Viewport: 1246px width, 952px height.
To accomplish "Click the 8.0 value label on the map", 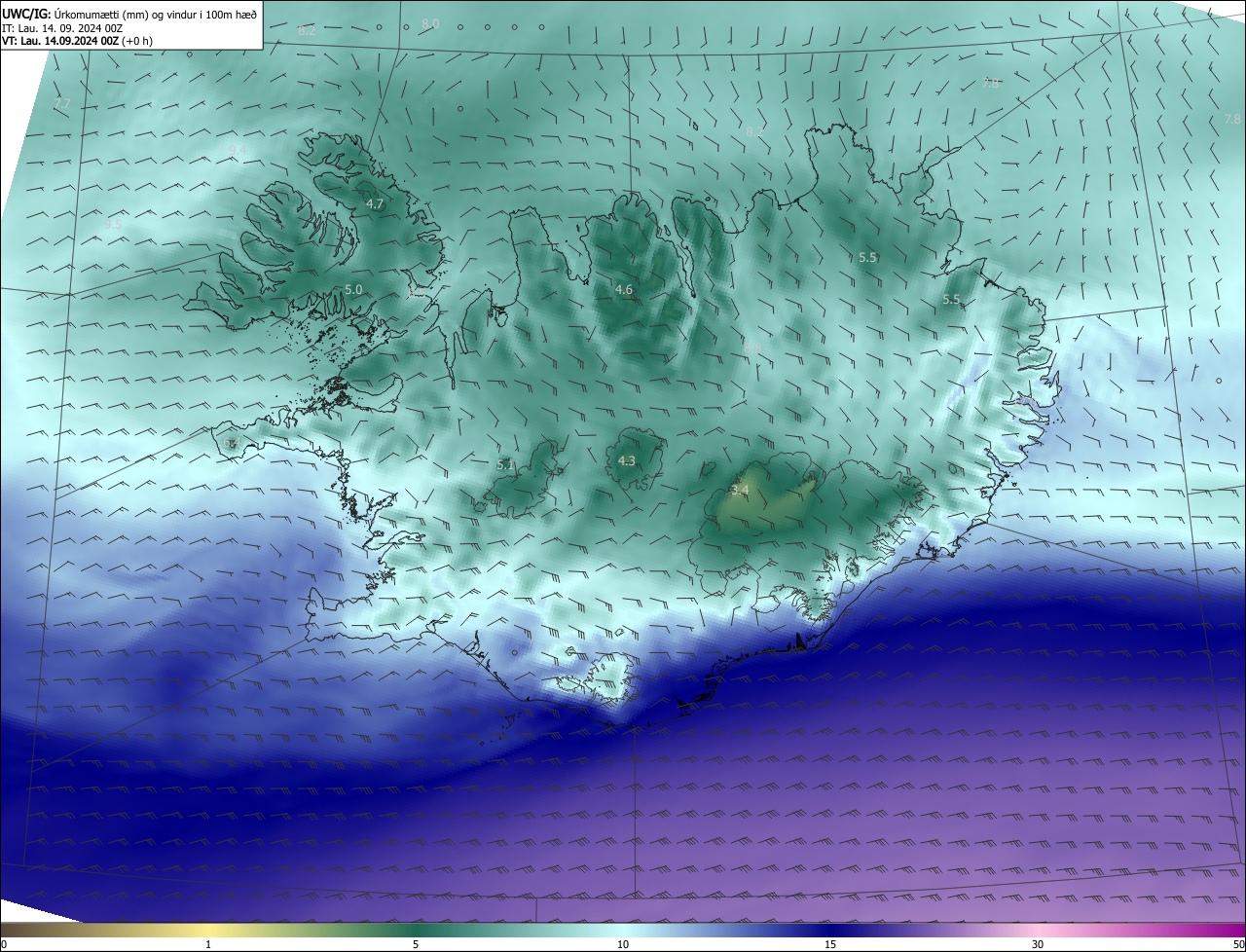I will coord(430,23).
